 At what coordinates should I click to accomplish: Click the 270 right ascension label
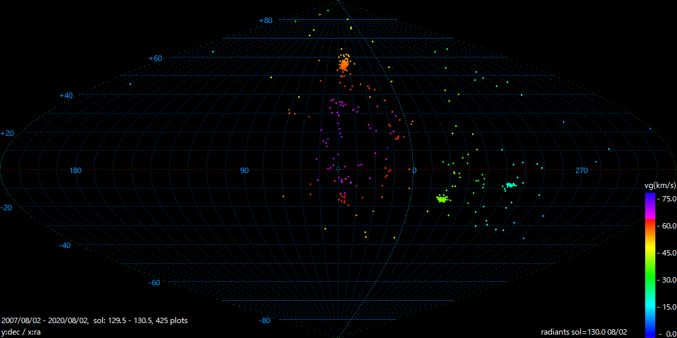(x=582, y=170)
